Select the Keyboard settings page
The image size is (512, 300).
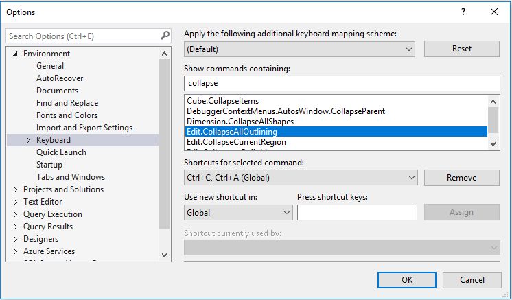tap(54, 140)
